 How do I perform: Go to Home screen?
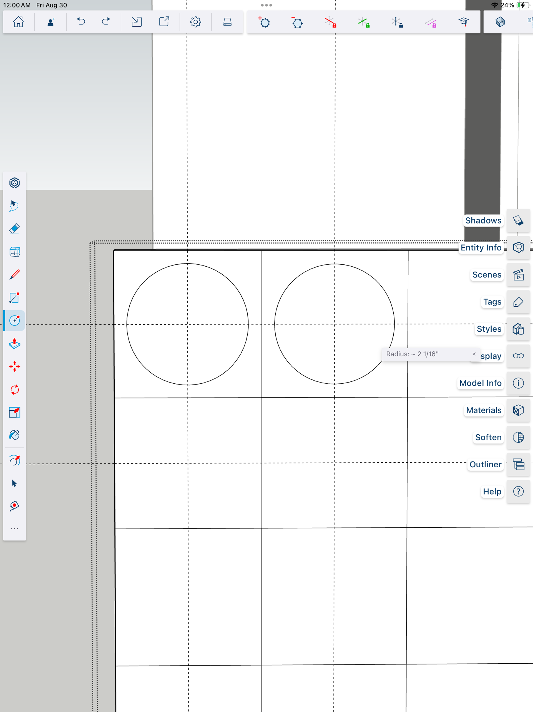(x=19, y=22)
